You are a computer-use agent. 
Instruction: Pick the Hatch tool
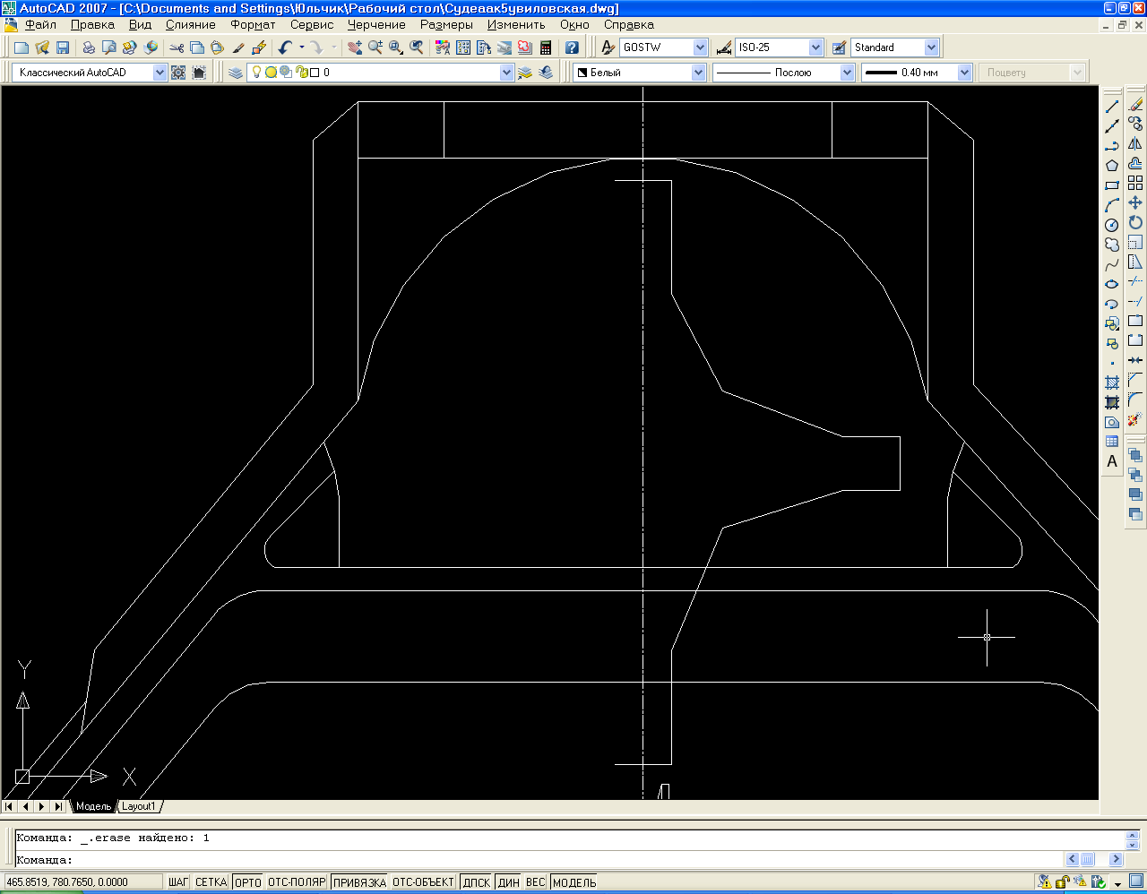1112,383
